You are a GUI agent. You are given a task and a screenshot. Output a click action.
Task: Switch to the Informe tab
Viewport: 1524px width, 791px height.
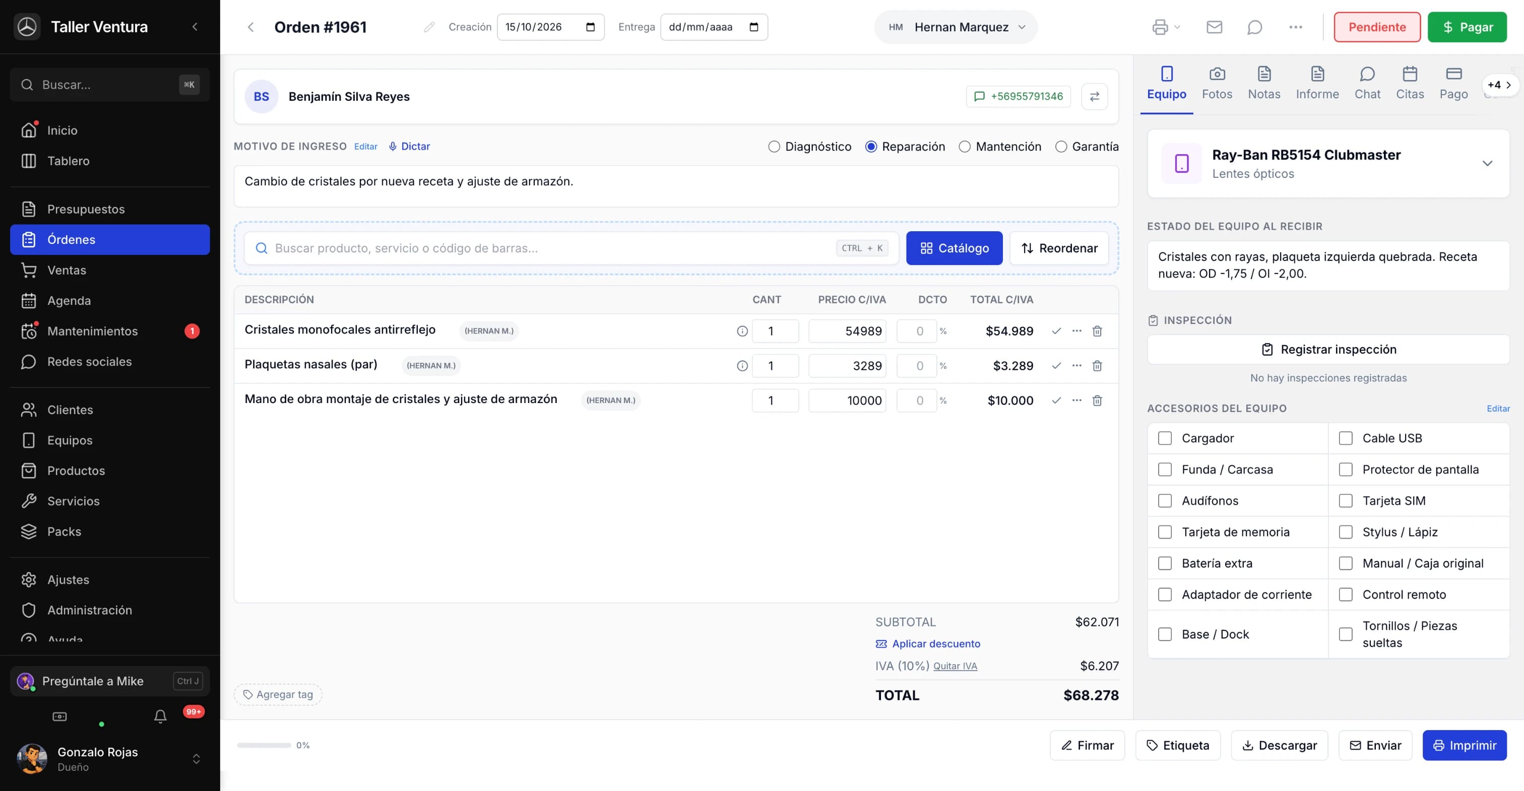1317,84
